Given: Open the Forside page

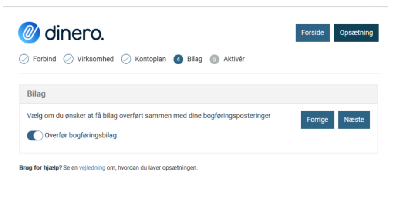Looking at the screenshot, I should pos(312,33).
